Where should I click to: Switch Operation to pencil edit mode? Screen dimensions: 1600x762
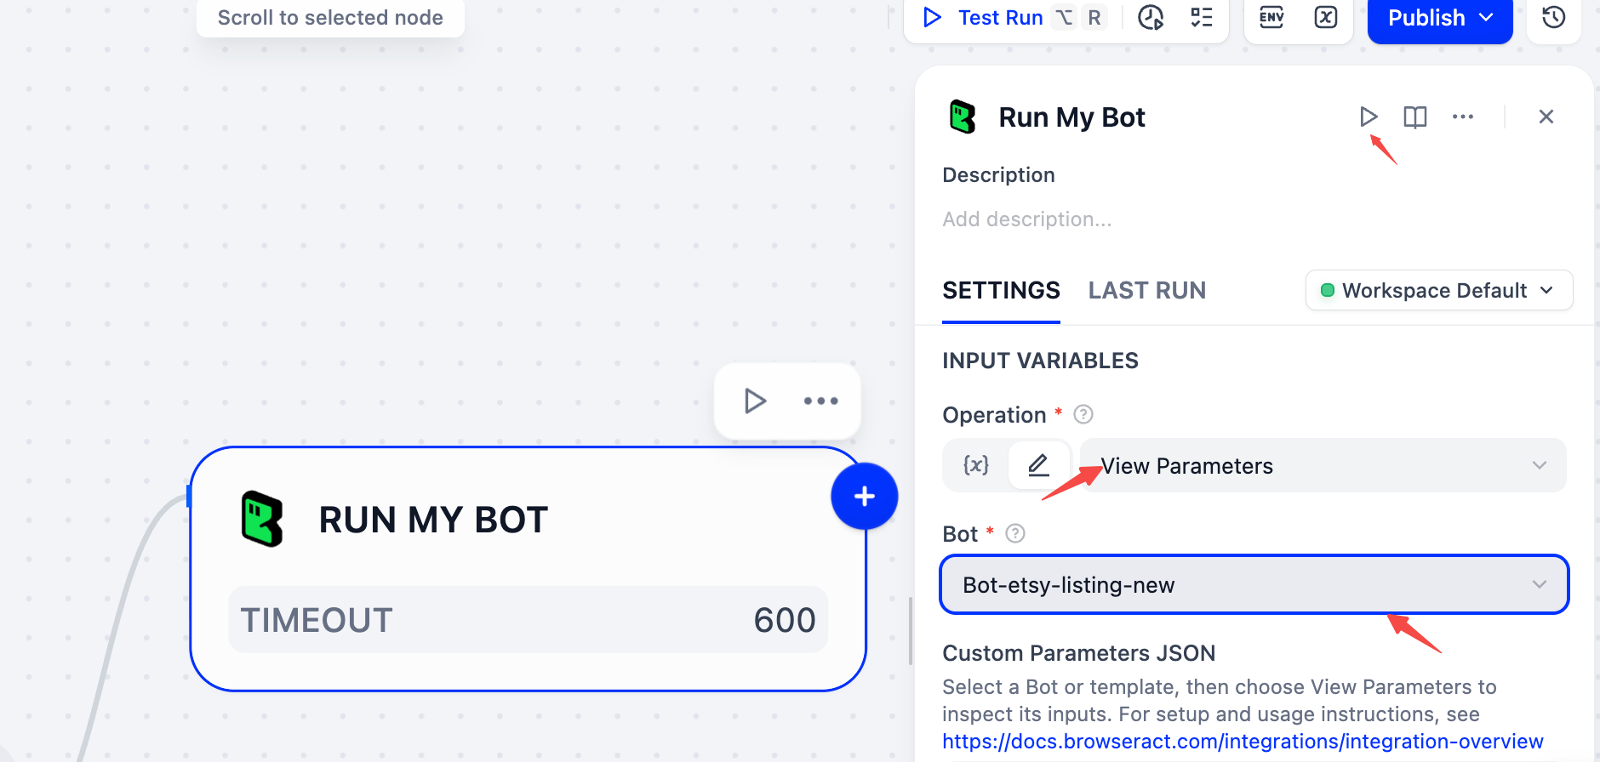(x=1038, y=465)
